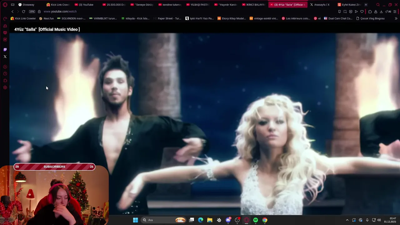
Task: Switch to the Eyfel Kulesi Zirve tab
Action: pos(349,5)
